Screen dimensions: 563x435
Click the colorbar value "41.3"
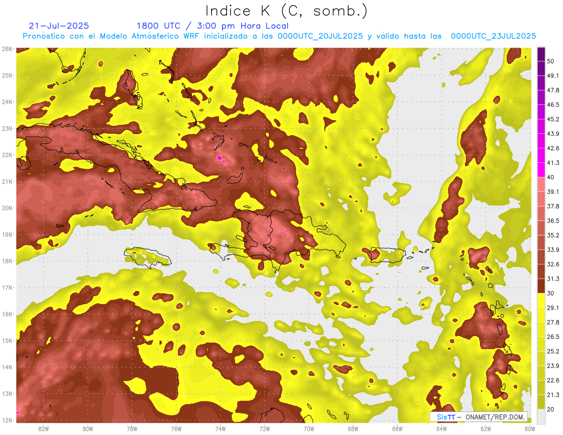(553, 163)
